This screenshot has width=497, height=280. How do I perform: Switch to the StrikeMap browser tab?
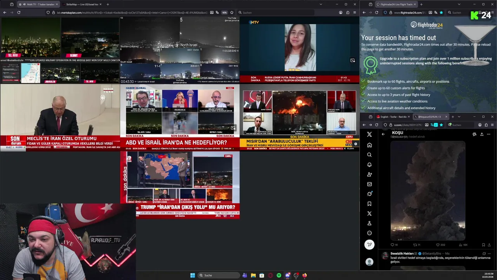coord(82,4)
